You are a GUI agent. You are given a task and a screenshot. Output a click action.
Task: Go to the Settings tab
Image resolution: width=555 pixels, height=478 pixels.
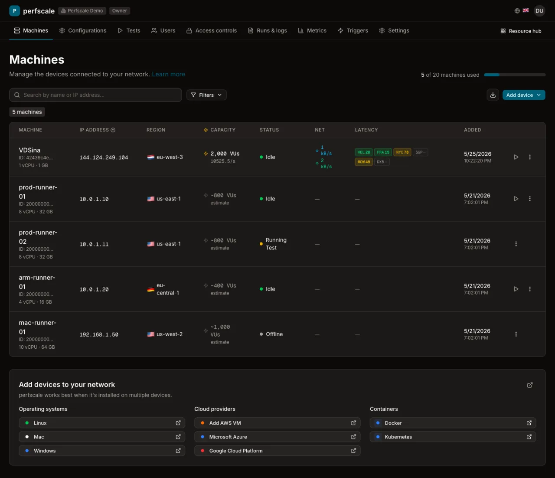click(x=394, y=31)
